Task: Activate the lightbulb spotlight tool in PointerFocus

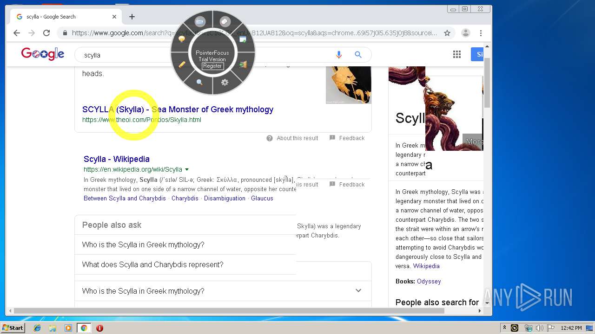Action: pyautogui.click(x=182, y=39)
